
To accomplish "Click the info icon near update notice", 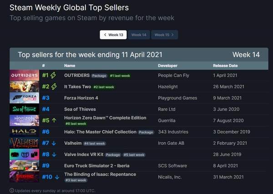I will pos(12,190).
